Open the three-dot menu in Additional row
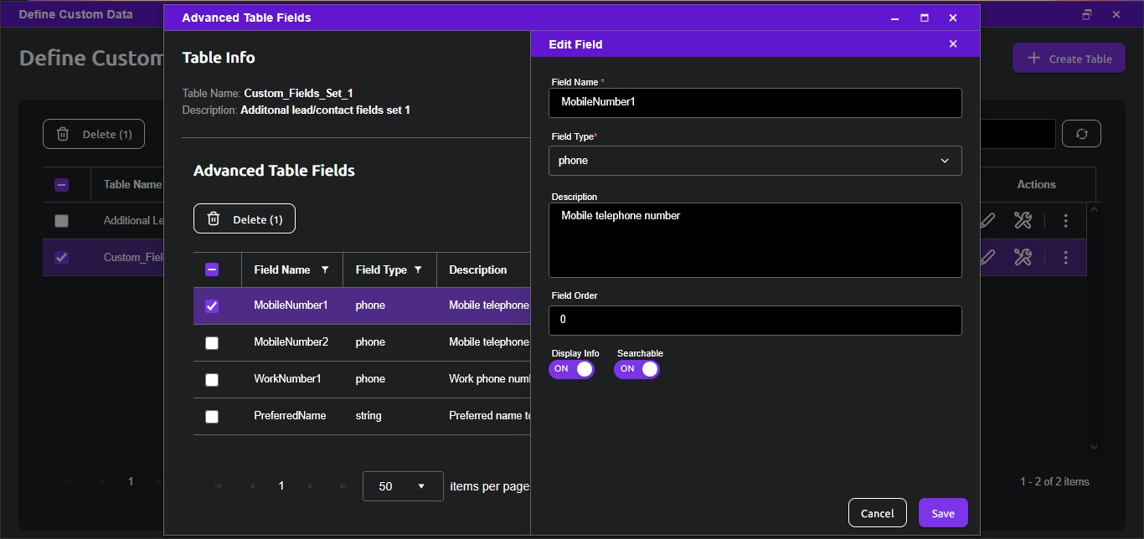The height and width of the screenshot is (539, 1144). click(x=1065, y=220)
